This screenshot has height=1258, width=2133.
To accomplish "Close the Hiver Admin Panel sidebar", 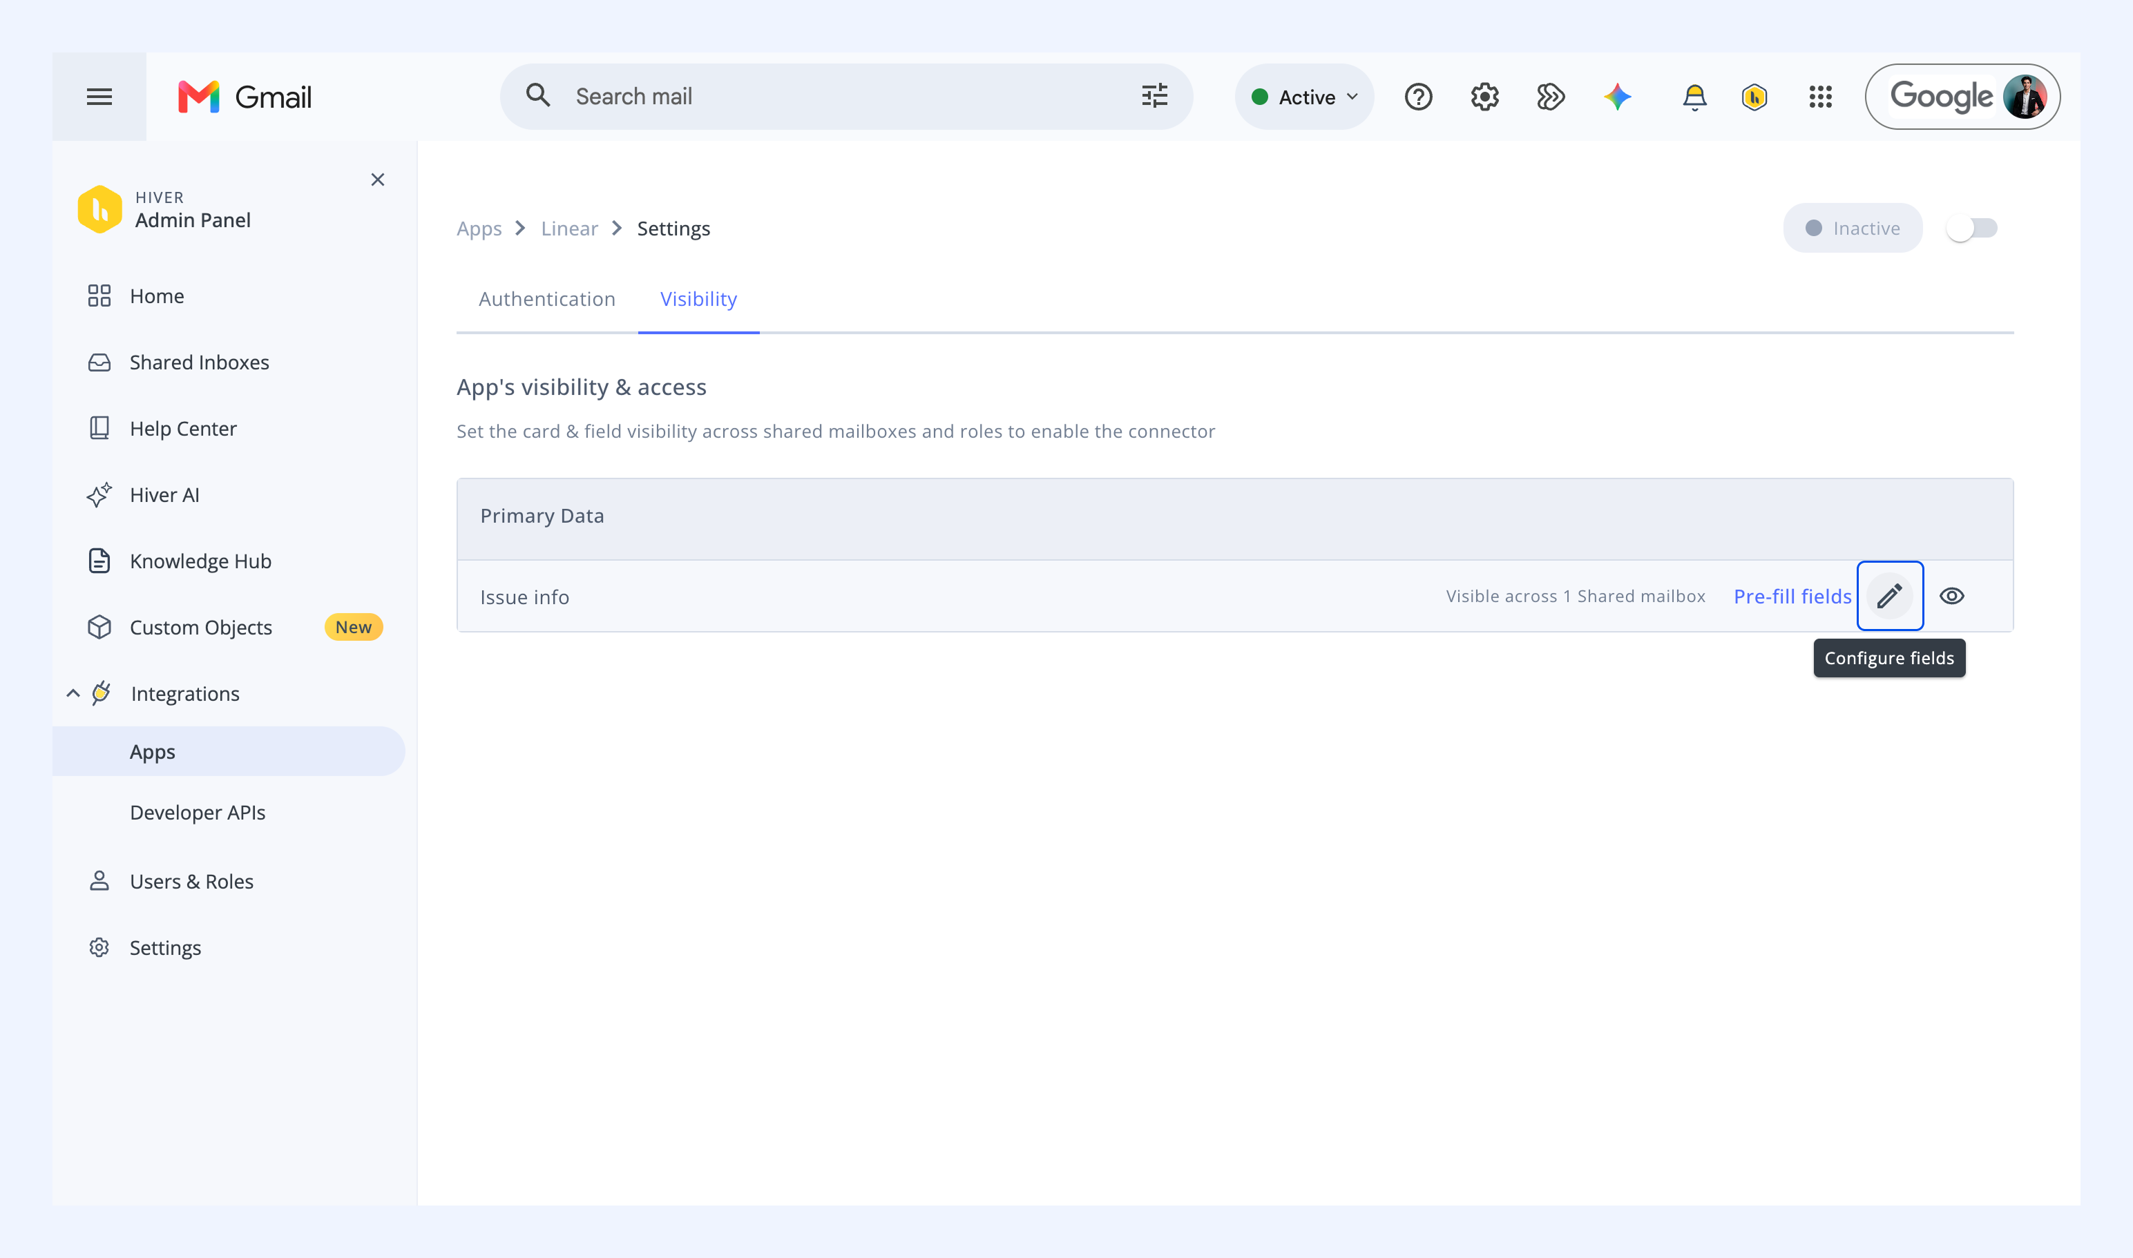I will (377, 180).
